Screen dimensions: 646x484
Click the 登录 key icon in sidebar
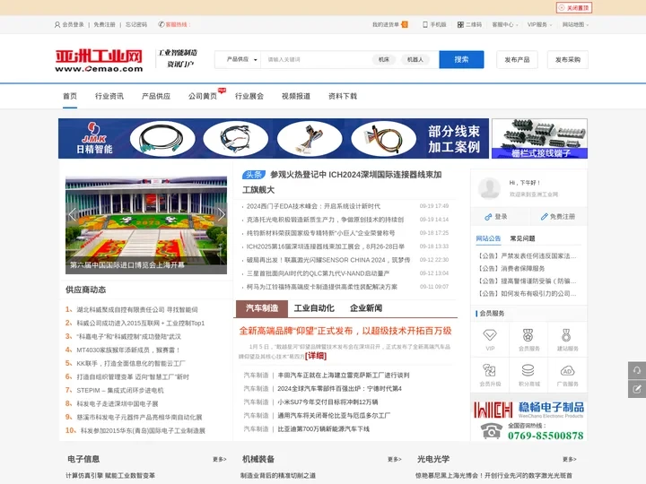pyautogui.click(x=489, y=217)
